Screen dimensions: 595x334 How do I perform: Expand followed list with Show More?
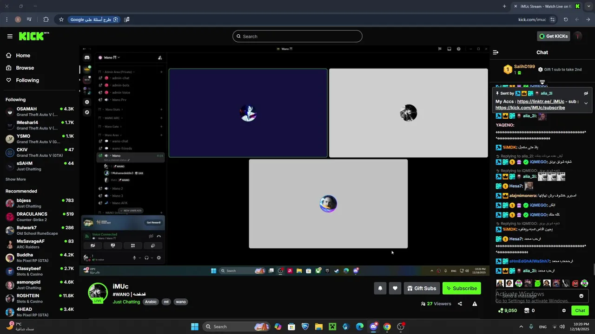(16, 180)
